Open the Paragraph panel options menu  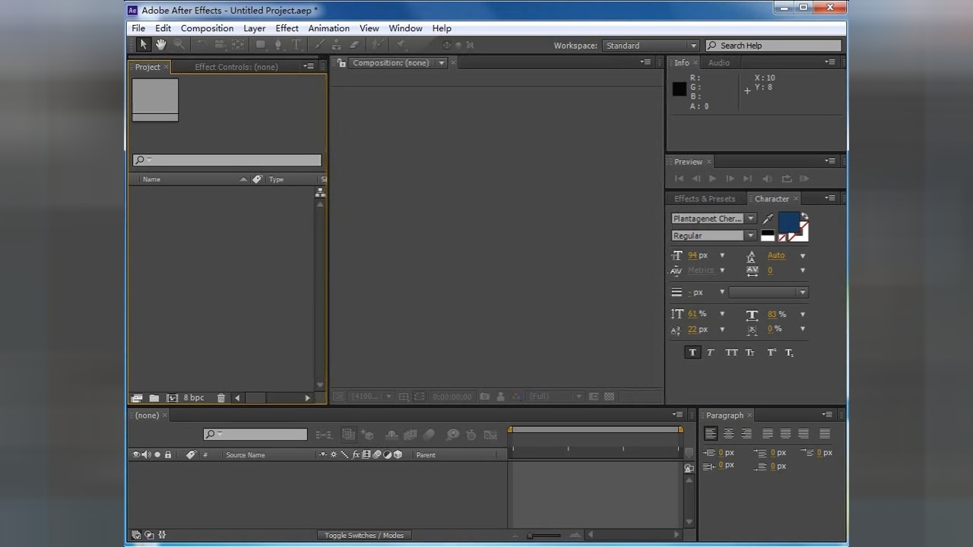click(827, 415)
